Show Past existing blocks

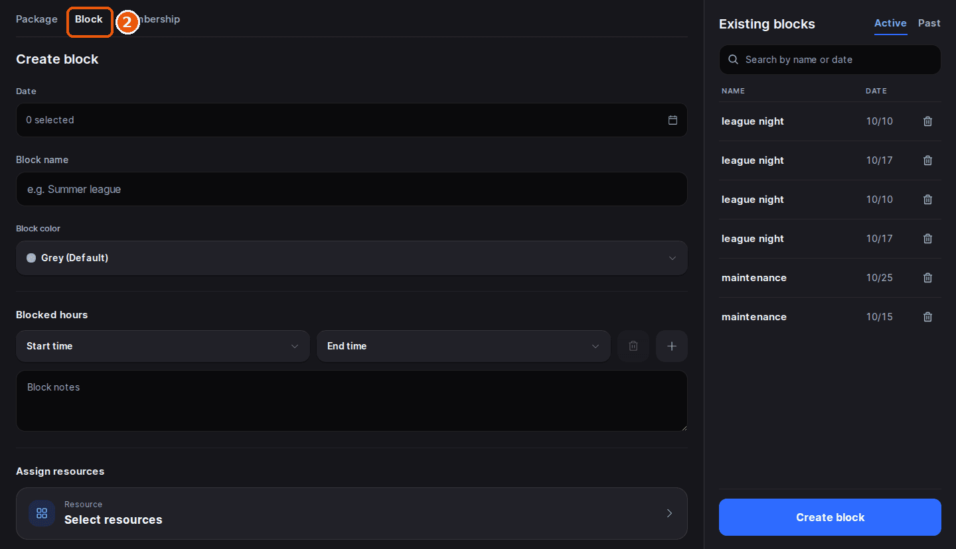[x=929, y=23]
